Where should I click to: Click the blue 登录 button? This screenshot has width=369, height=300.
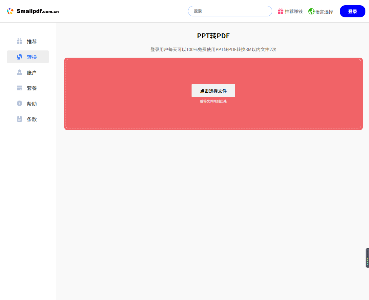pos(352,11)
